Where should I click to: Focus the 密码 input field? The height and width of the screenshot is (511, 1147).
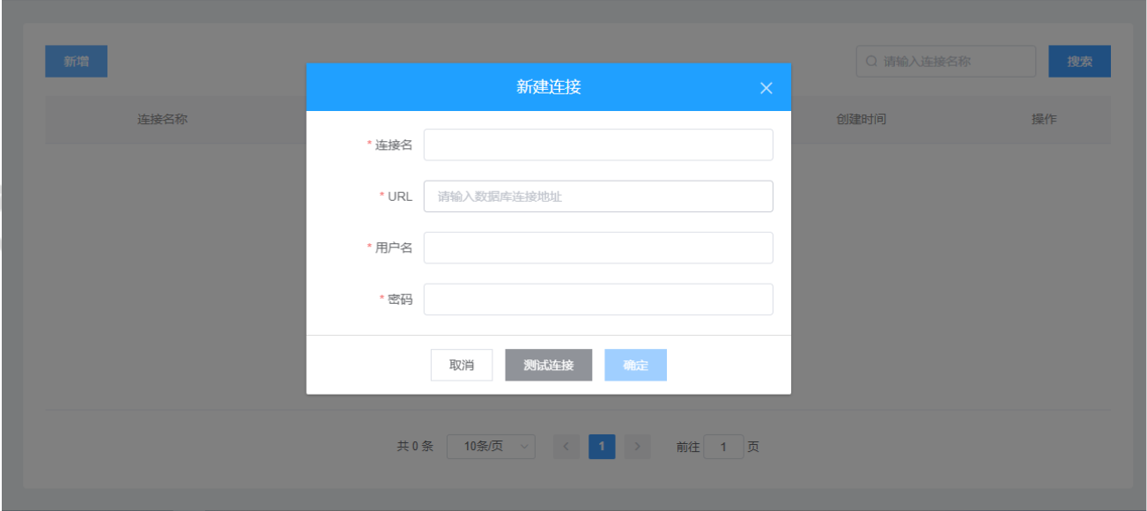(x=598, y=299)
